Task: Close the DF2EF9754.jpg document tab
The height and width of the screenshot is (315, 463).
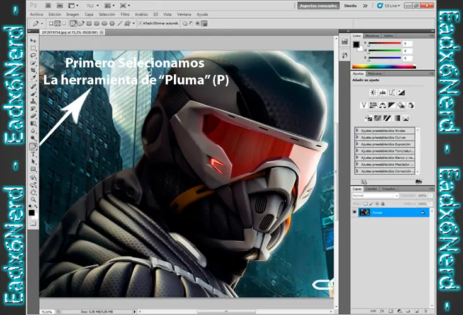Action: [101, 32]
